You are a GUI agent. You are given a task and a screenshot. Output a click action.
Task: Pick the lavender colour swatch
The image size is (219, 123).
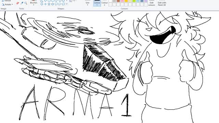146,1
